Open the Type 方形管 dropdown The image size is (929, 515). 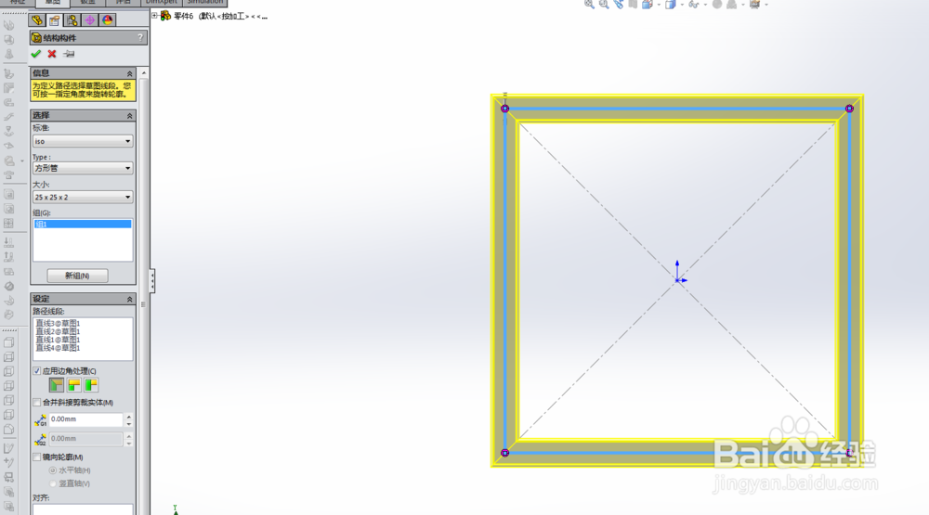point(83,168)
